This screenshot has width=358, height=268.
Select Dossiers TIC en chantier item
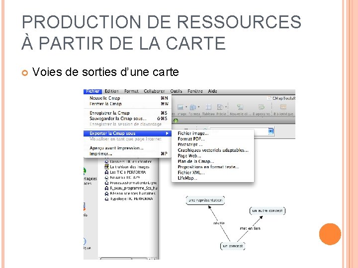[x=131, y=162]
